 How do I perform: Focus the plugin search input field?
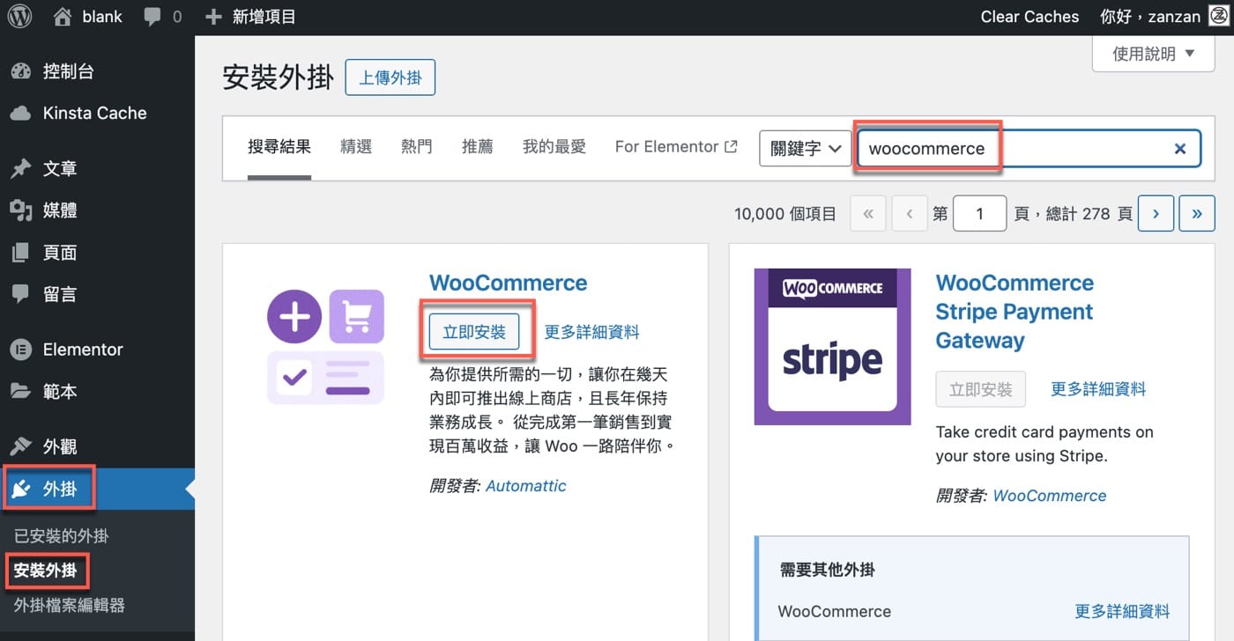1028,149
